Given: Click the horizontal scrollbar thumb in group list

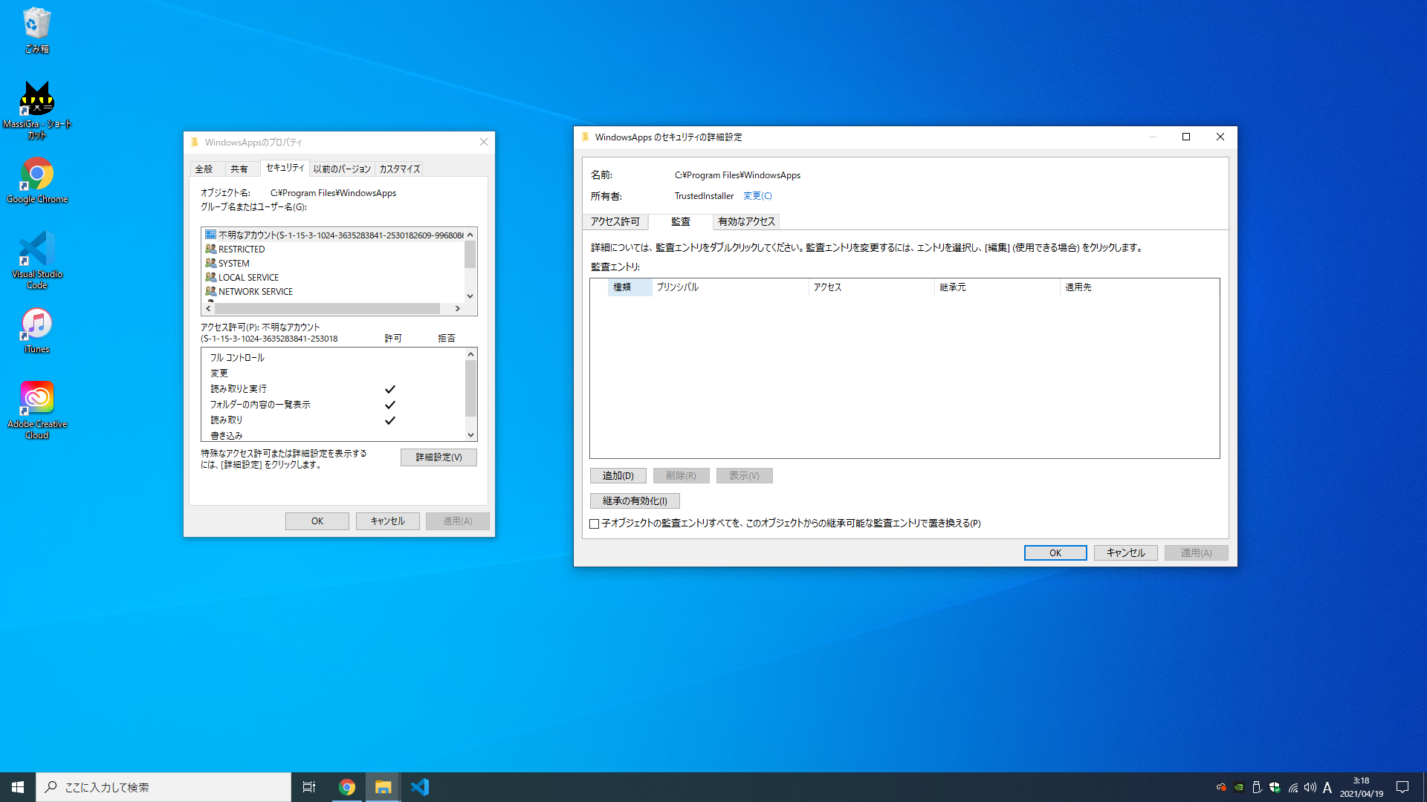Looking at the screenshot, I should pyautogui.click(x=328, y=308).
